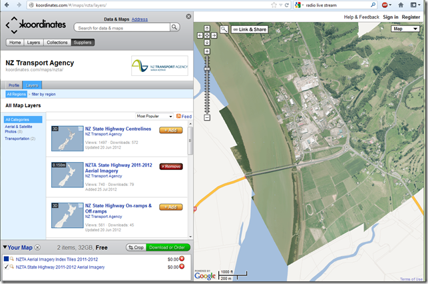Remove State Highway Aerial Imagery item red X
Image resolution: width=428 pixels, height=284 pixels.
182,266
